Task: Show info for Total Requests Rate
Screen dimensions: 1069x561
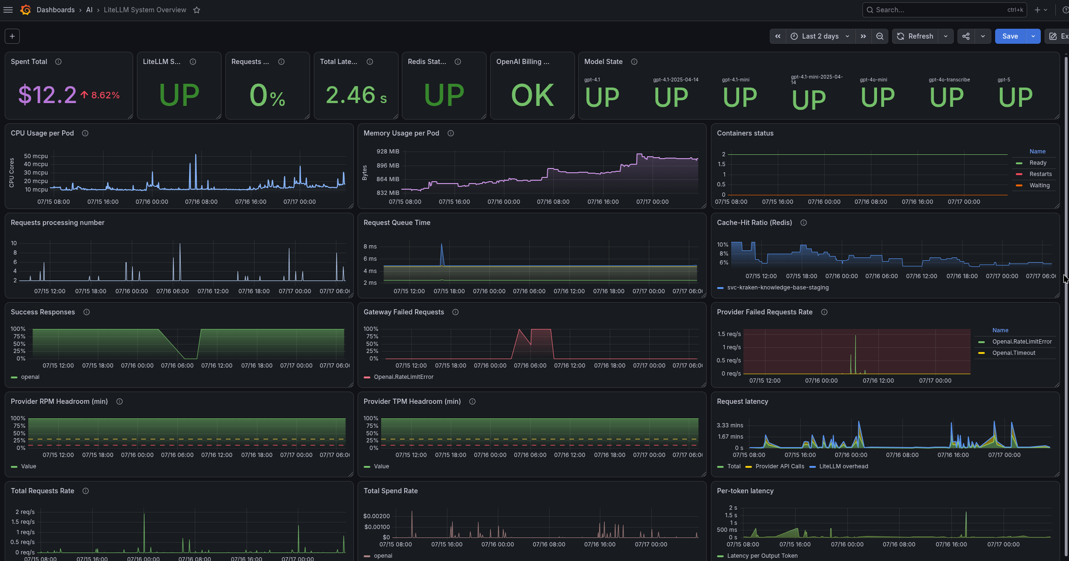Action: pos(86,491)
